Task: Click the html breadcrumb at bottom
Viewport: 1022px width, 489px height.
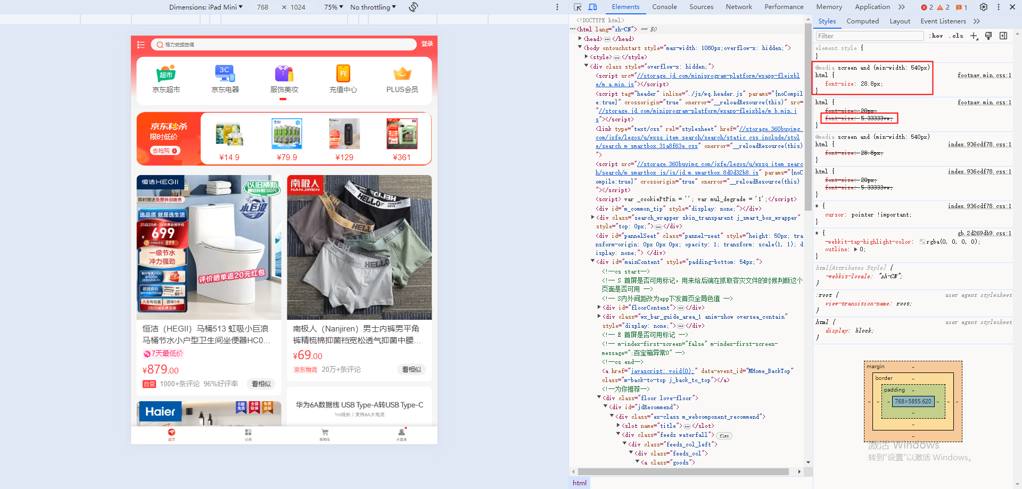Action: pos(579,483)
